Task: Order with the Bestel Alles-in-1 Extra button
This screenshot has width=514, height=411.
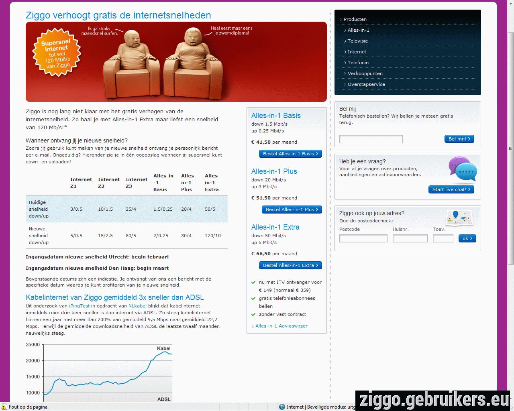Action: point(290,265)
